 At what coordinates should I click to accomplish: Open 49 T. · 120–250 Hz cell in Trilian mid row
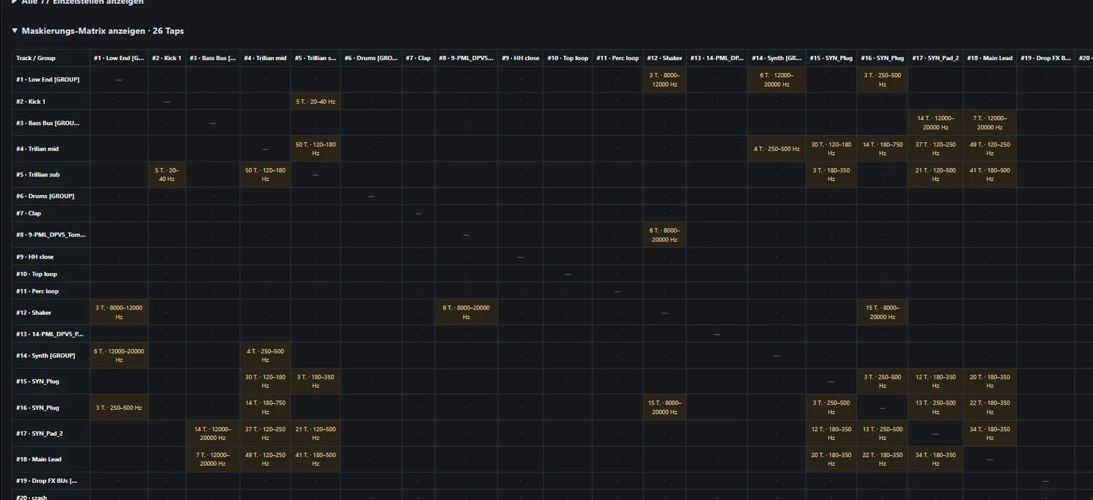point(990,149)
